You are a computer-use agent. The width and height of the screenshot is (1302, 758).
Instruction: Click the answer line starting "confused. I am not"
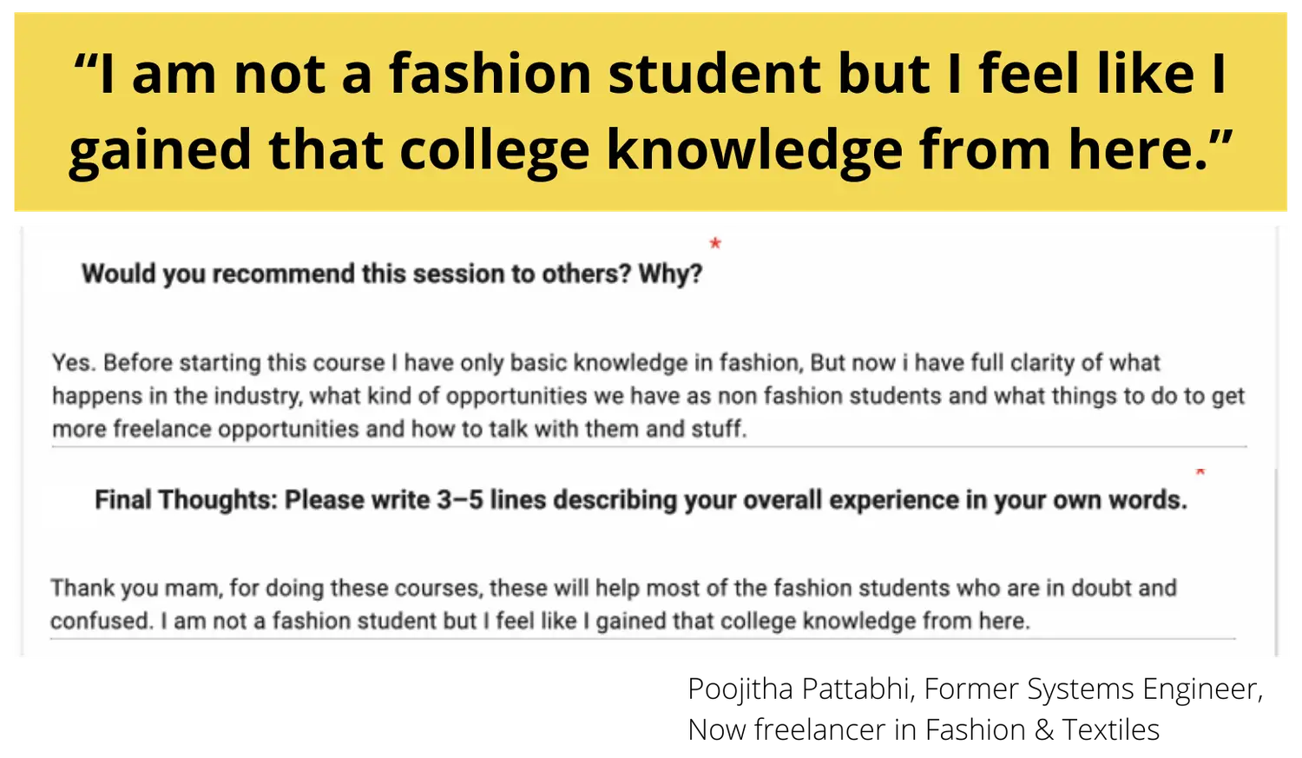pyautogui.click(x=540, y=621)
